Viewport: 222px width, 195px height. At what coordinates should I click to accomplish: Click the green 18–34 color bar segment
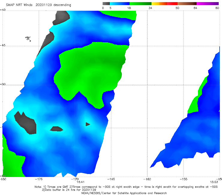(140, 4)
